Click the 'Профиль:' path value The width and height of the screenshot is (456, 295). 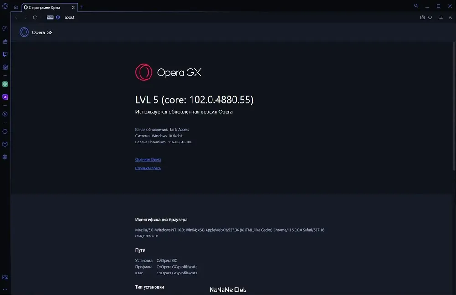pyautogui.click(x=177, y=267)
